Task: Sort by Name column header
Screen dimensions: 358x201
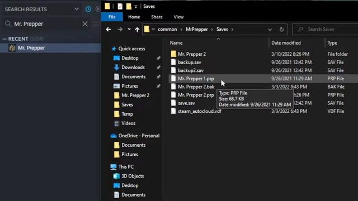Action: 176,43
